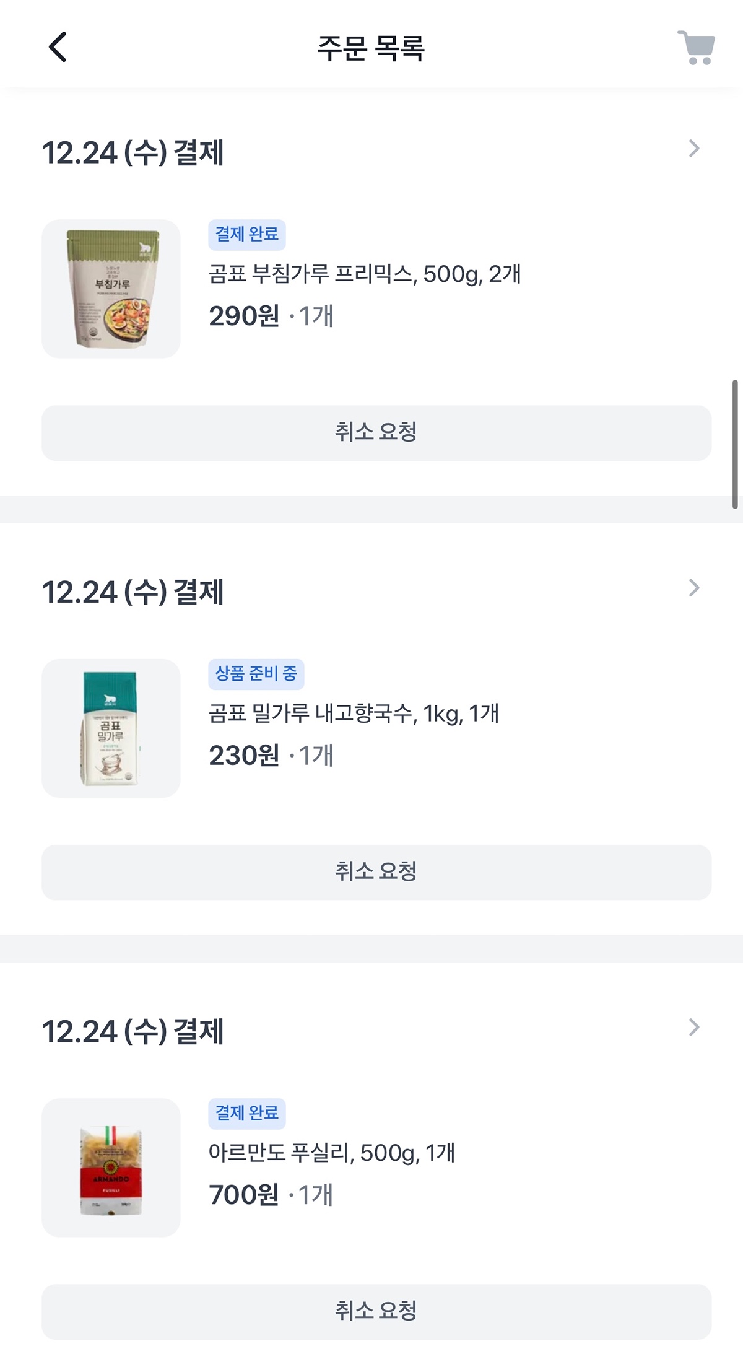Image resolution: width=743 pixels, height=1367 pixels.
Task: Tap the 결제 완료 badge on 푸실리
Action: click(x=246, y=1113)
